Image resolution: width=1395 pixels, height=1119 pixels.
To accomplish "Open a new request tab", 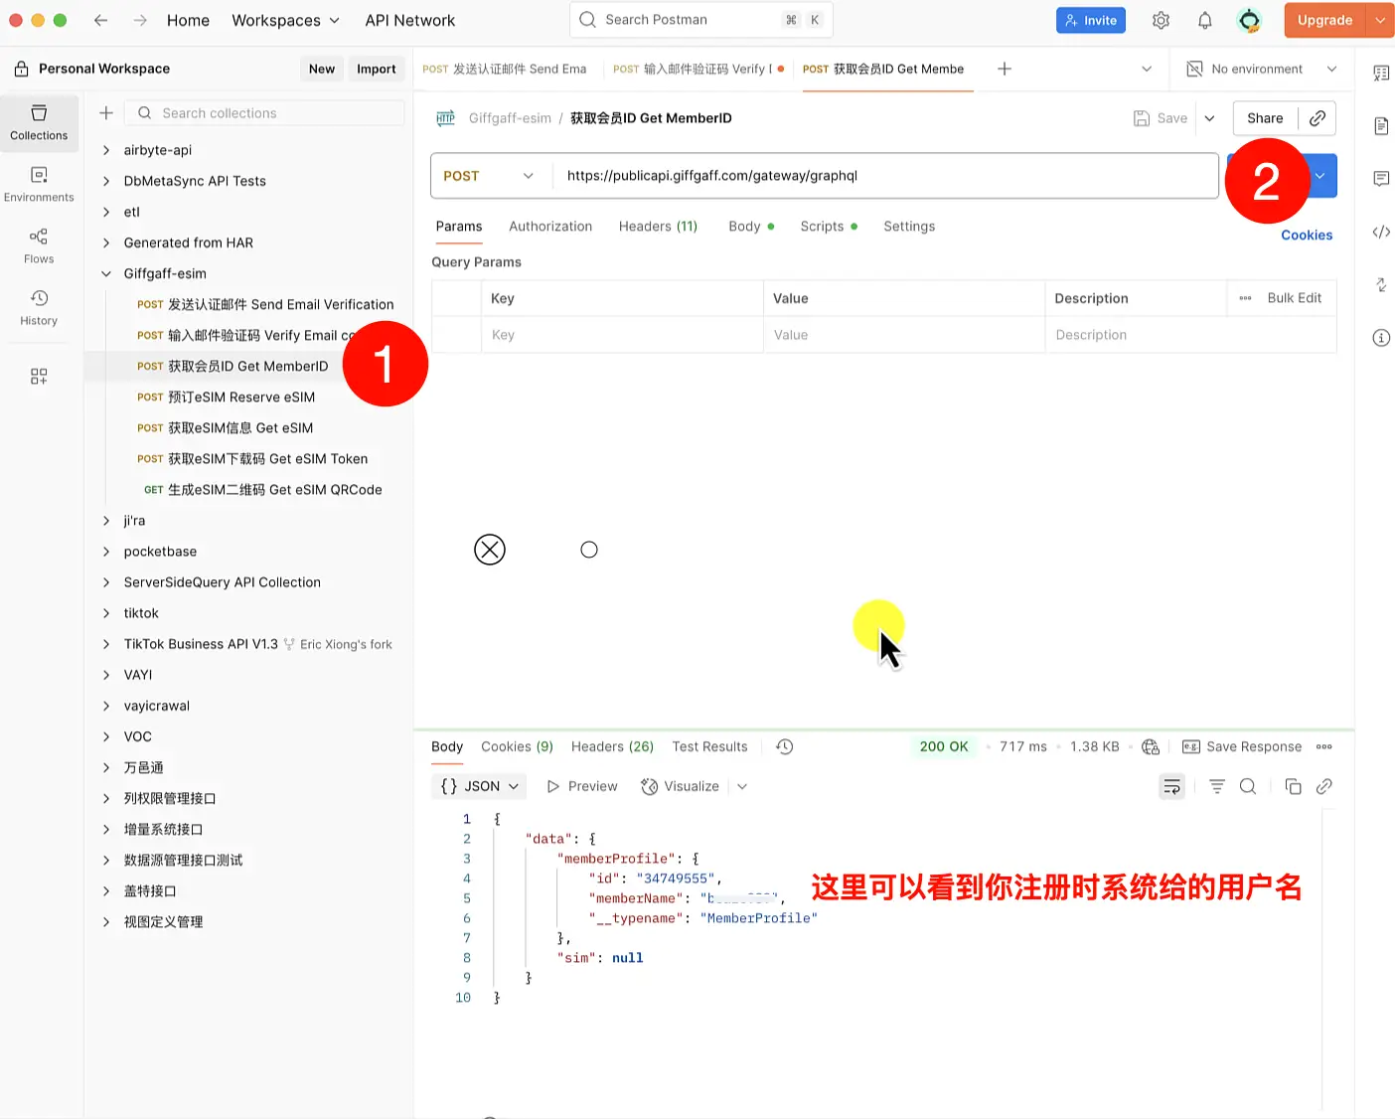I will (x=1005, y=69).
